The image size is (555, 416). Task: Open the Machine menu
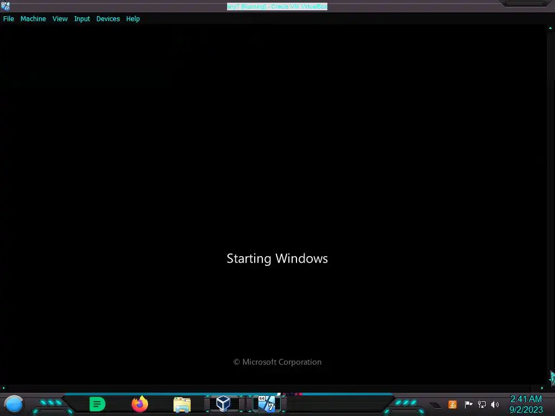tap(33, 19)
